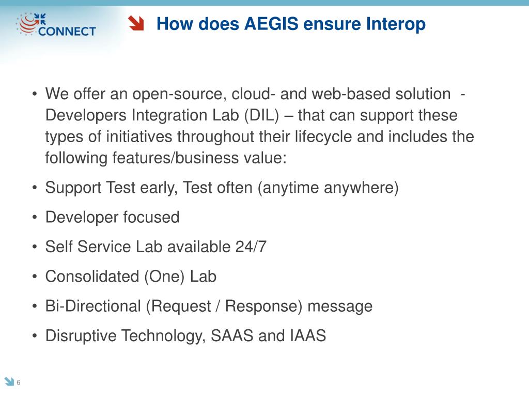Select the word AEGIS in the title
The image size is (529, 397).
(271, 24)
